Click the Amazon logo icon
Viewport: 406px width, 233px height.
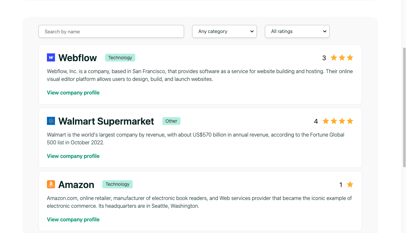pos(51,184)
